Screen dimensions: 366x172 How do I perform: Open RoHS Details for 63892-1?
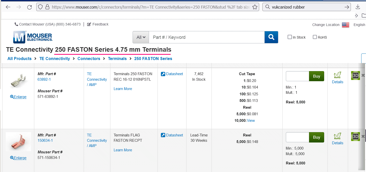coord(338,82)
